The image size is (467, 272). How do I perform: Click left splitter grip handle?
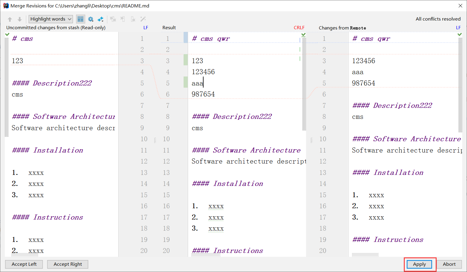(155, 140)
